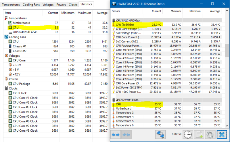Click the Motherboard temperature row icon
The height and width of the screenshot is (142, 230).
coord(10,23)
